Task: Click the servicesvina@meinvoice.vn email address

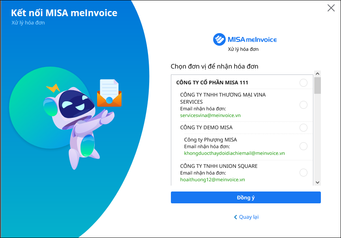Action: [210, 115]
